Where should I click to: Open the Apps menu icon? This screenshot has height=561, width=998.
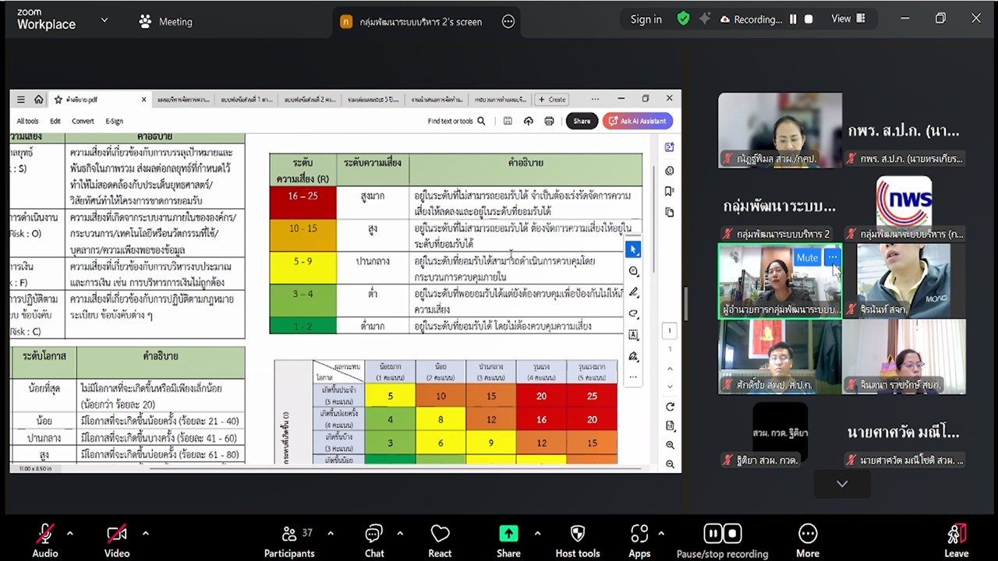point(639,535)
